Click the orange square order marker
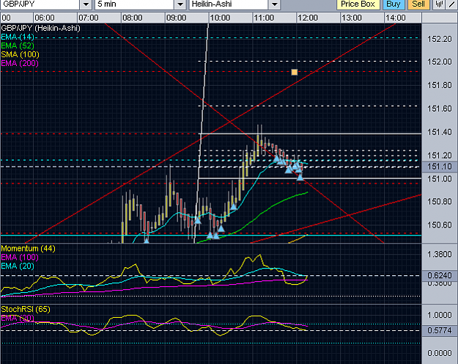Viewport: 458px width, 364px height. click(294, 72)
